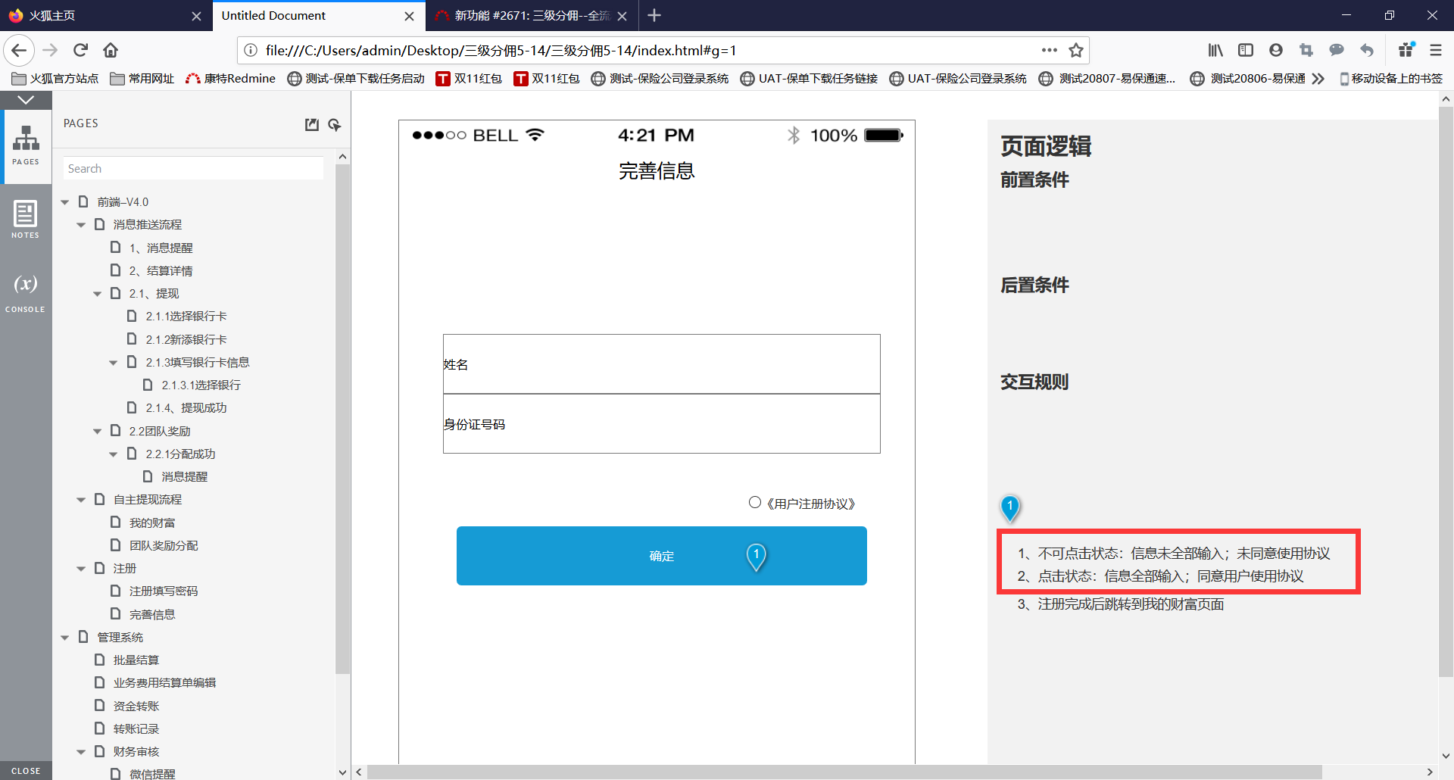Open the 注册填写密码 page

164,591
